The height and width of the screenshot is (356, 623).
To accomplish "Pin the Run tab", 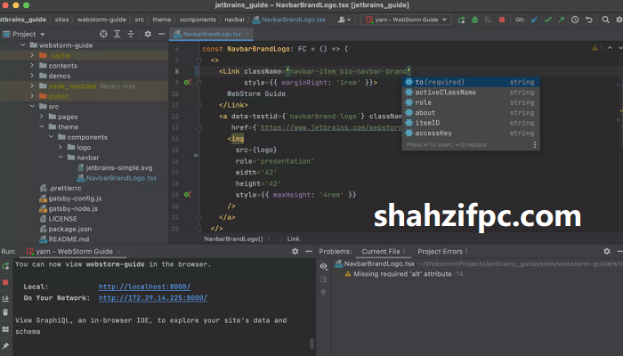I will [x=5, y=346].
